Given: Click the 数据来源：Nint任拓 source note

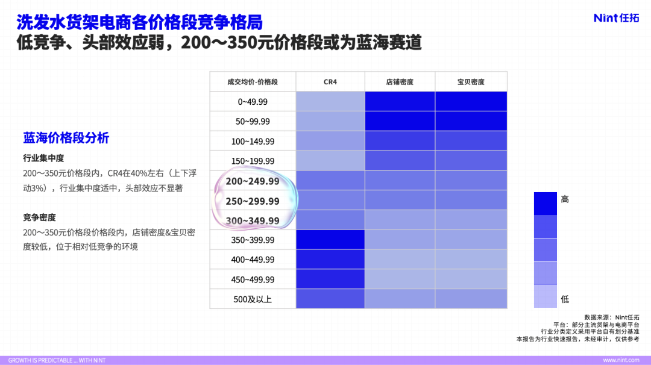Looking at the screenshot, I should coord(612,317).
